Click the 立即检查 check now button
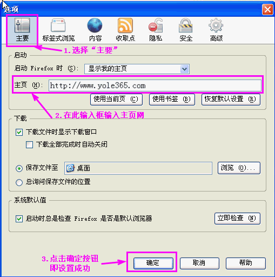Image resolution: width=275 pixels, height=277 pixels. coord(237,219)
